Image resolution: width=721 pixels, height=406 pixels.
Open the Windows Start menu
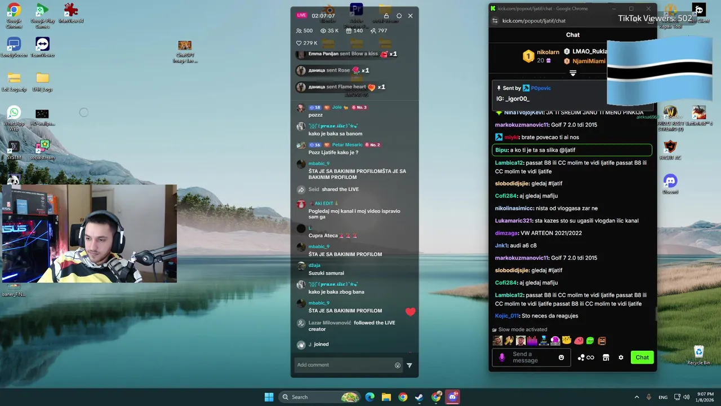[269, 397]
